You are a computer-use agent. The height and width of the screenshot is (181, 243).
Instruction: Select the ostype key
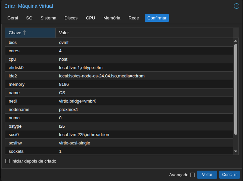[15, 126]
